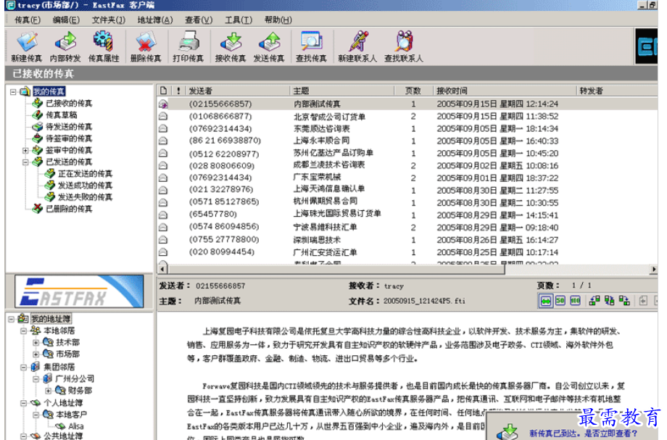Collapse the 个人地址簿 tree node

coord(24,402)
